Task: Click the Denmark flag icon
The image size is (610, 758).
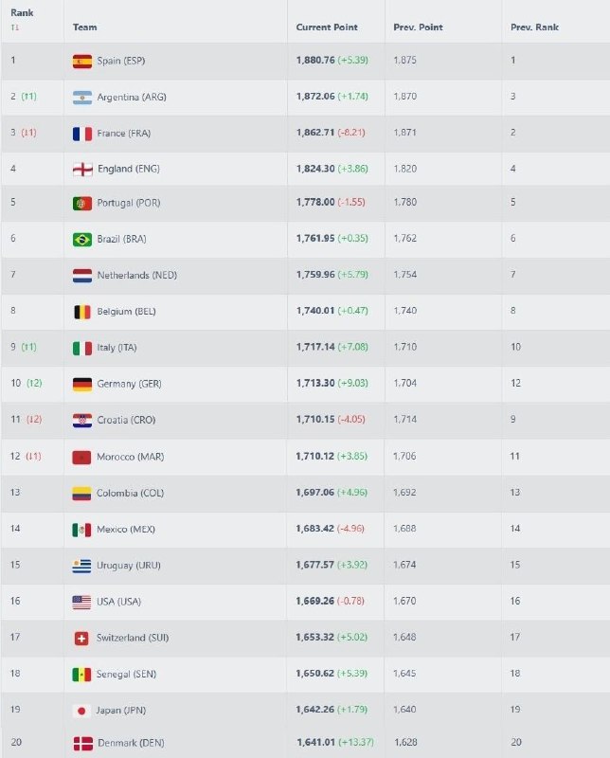Action: click(x=82, y=744)
